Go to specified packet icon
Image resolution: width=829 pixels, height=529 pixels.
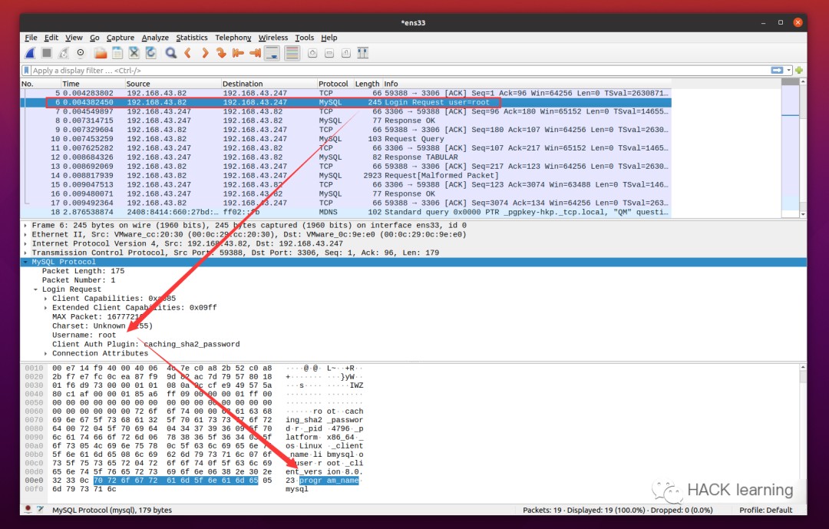coord(222,53)
